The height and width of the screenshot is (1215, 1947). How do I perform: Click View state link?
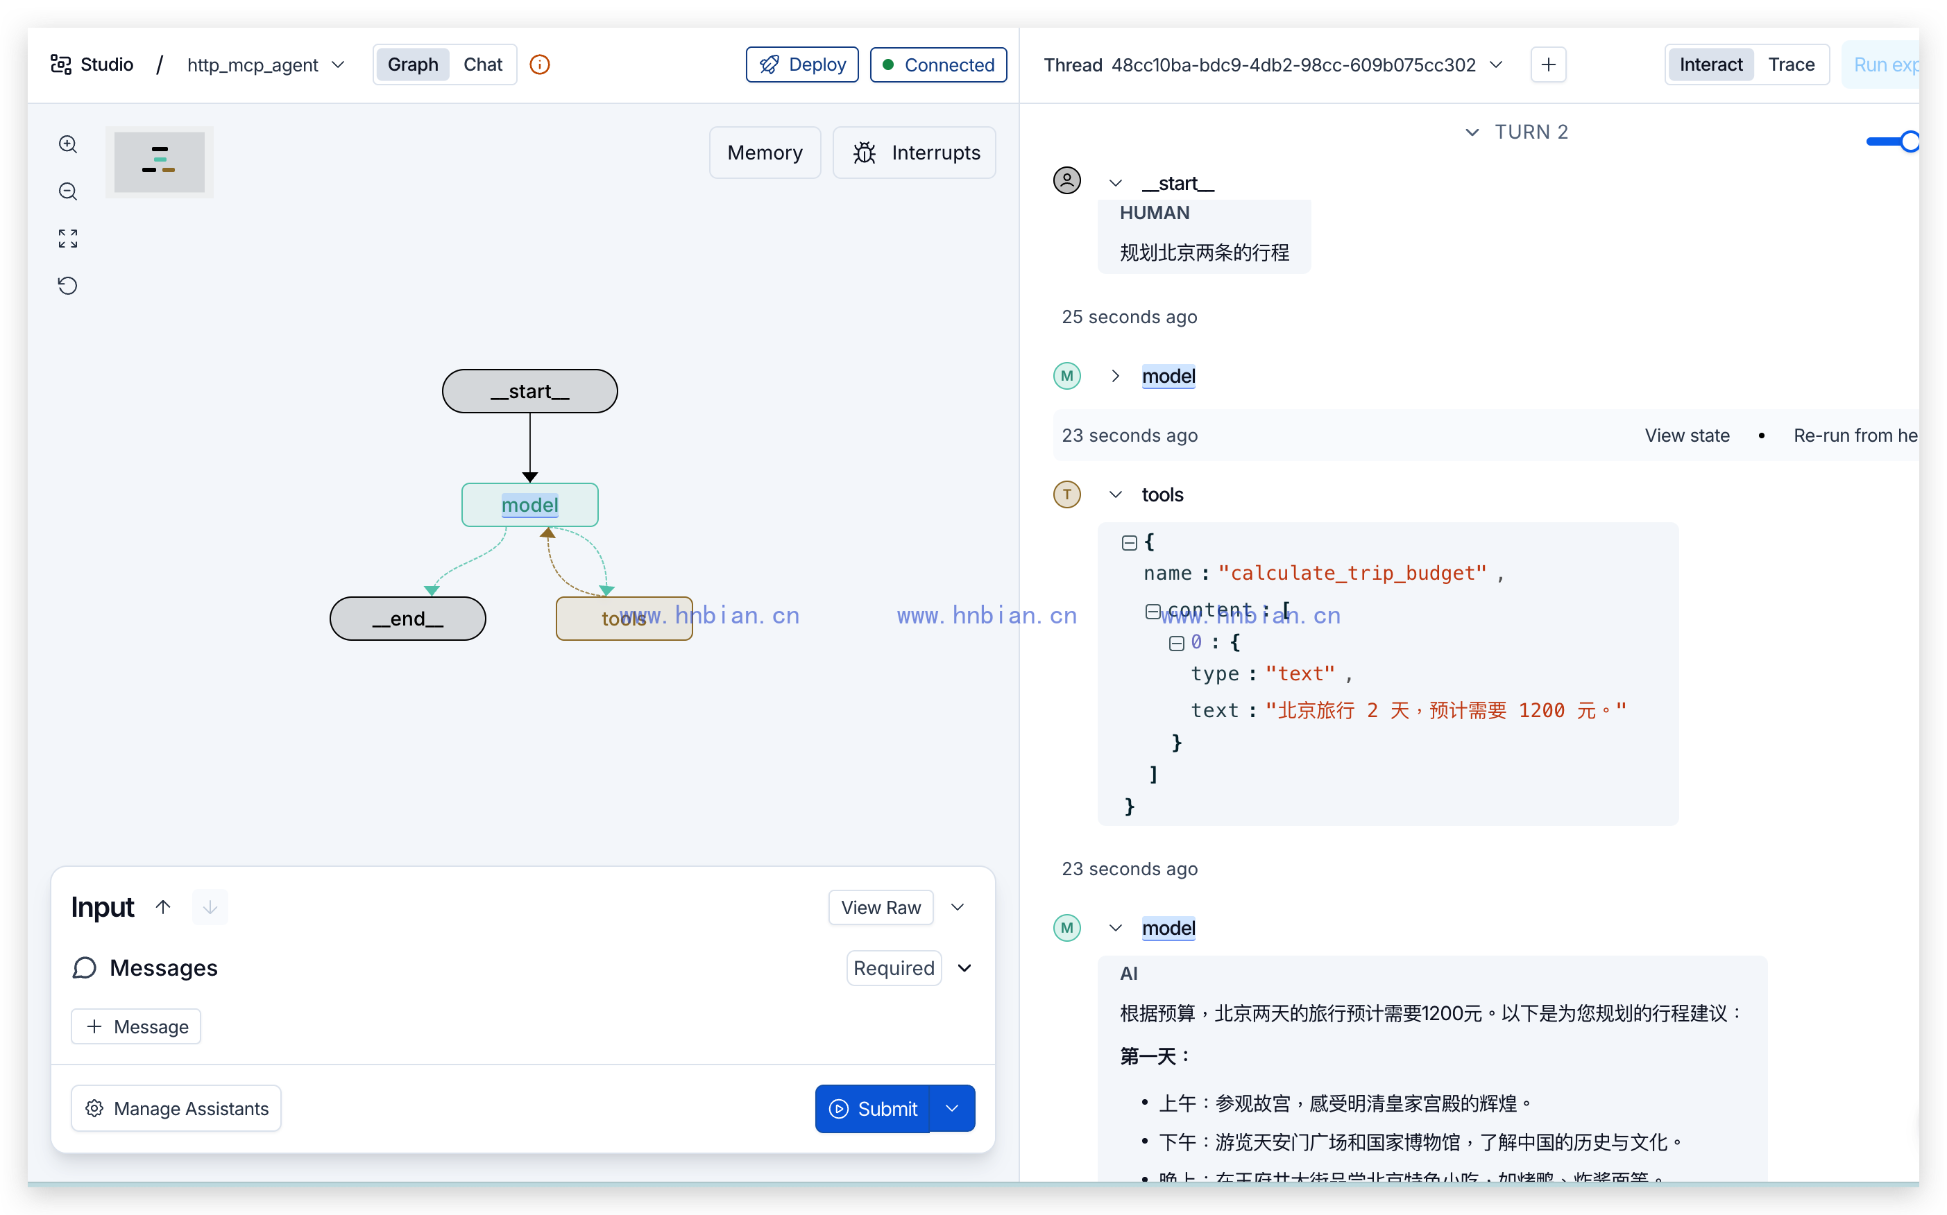pos(1687,436)
